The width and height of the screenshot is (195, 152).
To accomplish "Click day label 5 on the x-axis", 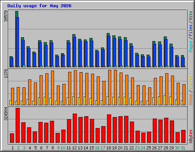I will tap(35, 148).
